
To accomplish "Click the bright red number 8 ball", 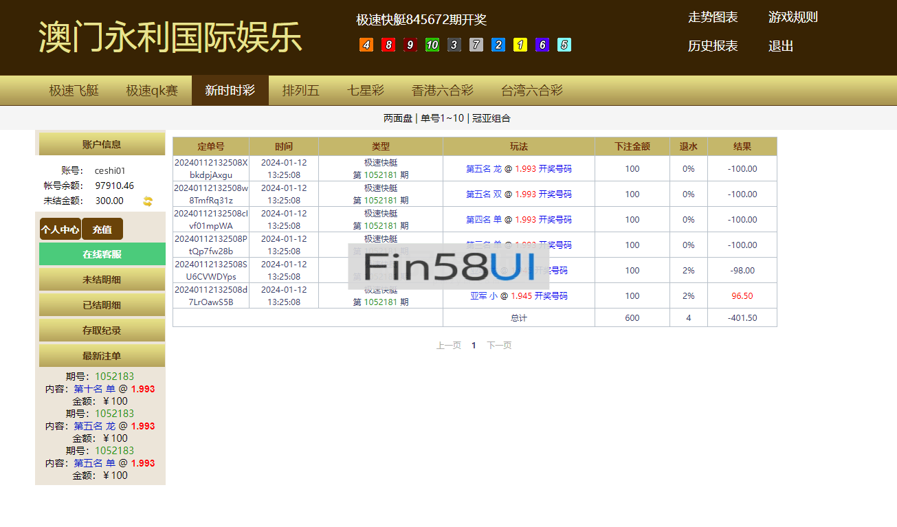I will click(388, 45).
